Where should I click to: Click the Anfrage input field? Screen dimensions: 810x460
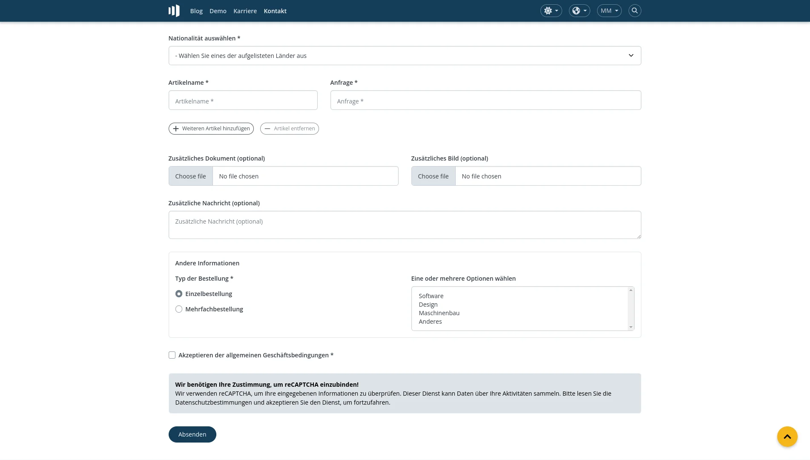point(485,100)
